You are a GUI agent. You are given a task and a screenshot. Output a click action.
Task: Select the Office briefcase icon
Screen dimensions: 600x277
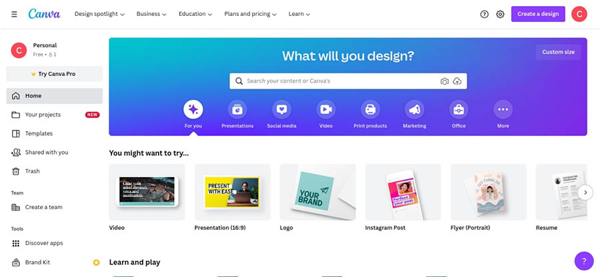459,110
